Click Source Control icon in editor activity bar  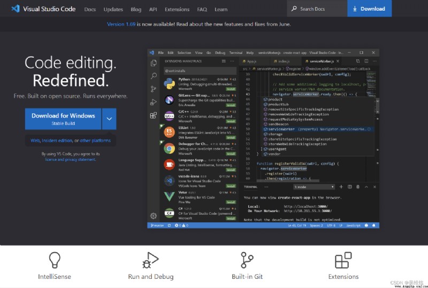pyautogui.click(x=154, y=89)
